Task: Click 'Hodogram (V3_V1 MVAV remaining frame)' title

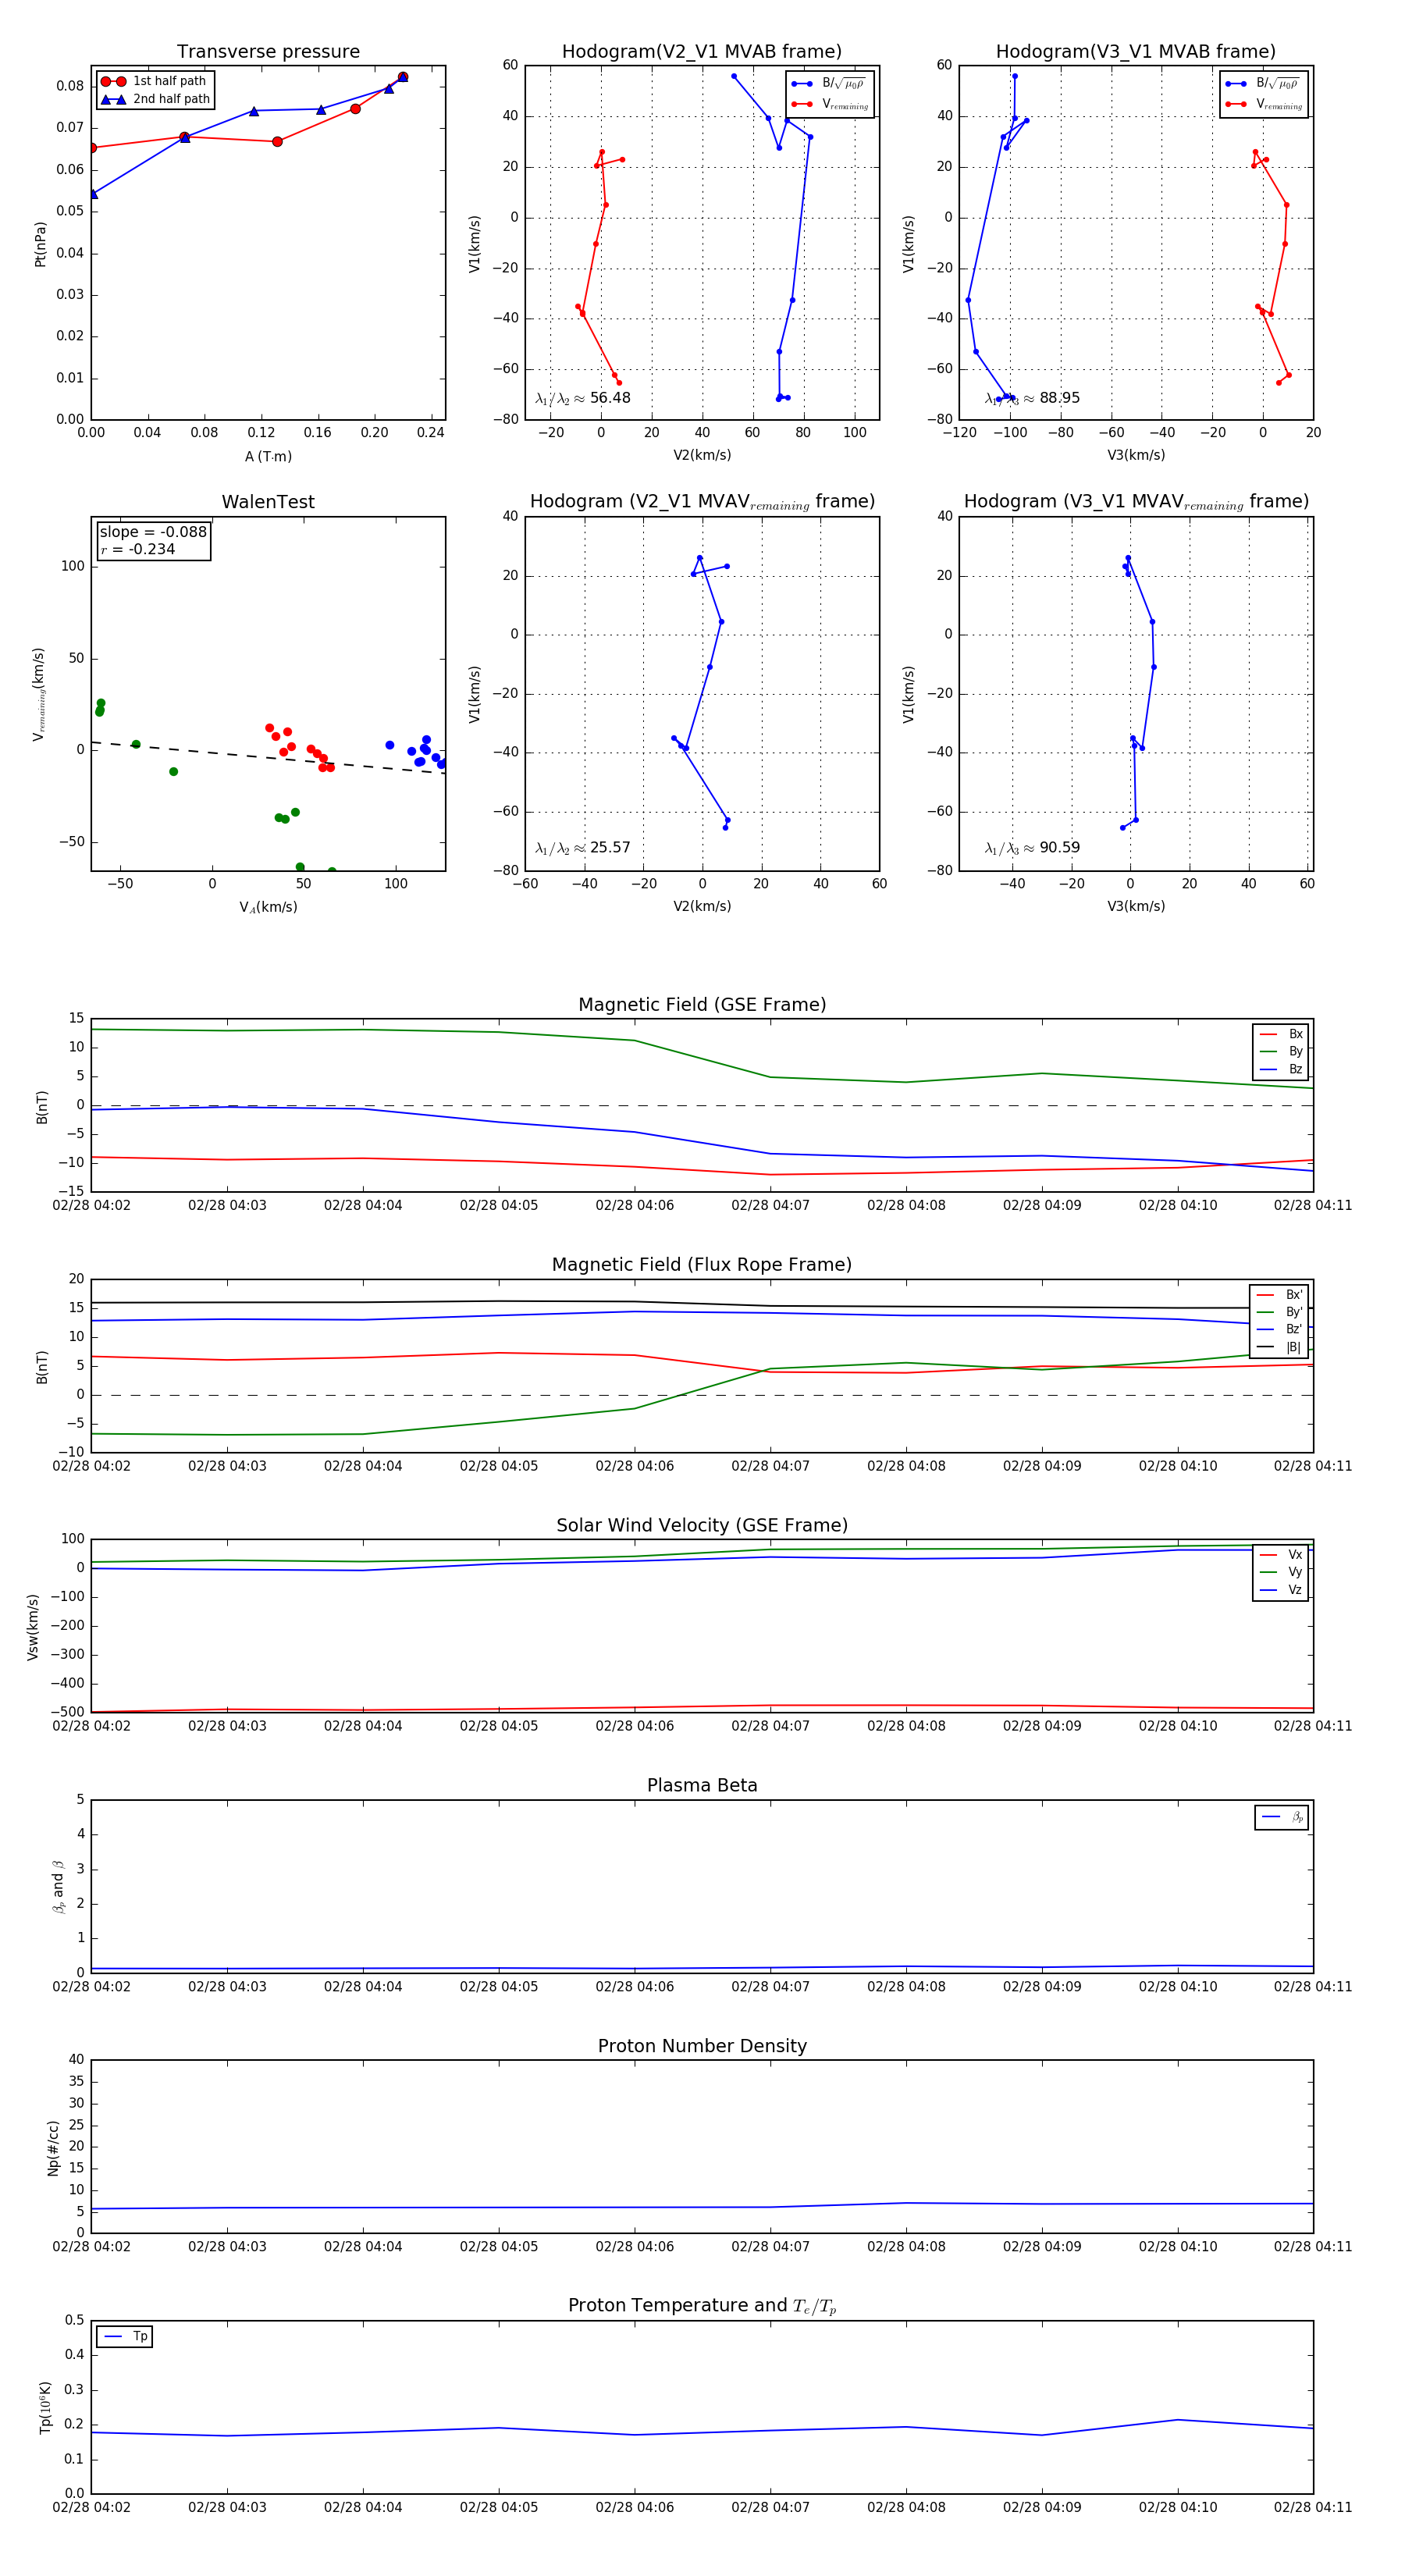Action: point(1136,502)
